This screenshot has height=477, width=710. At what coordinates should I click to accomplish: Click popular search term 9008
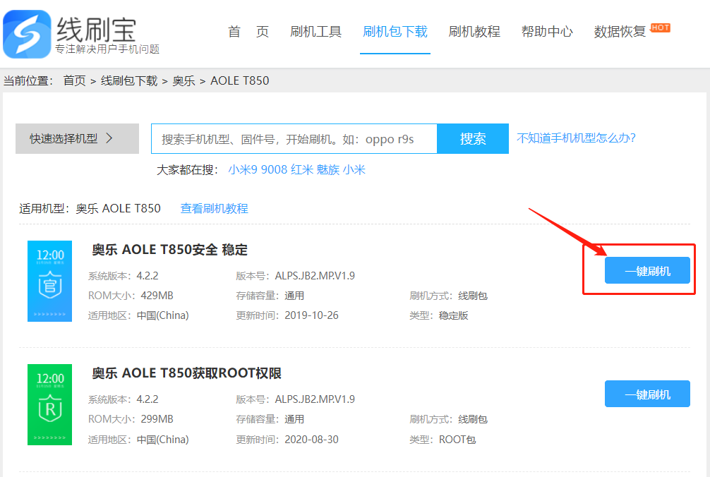[x=274, y=170]
